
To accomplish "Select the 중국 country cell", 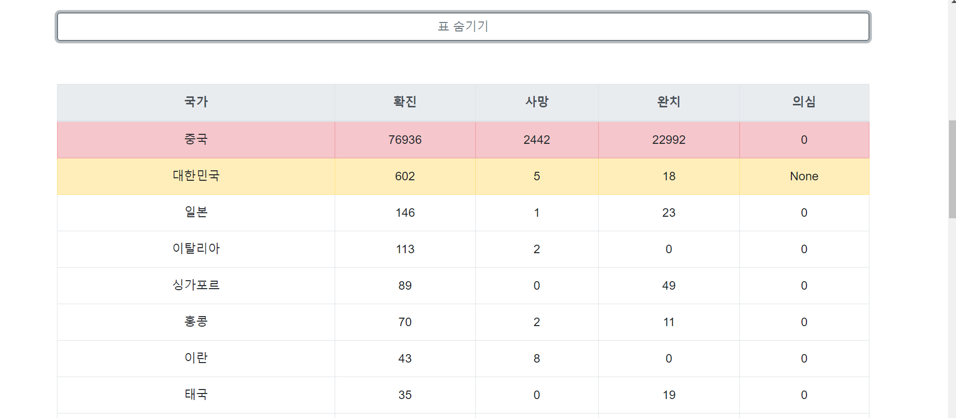I will [196, 140].
